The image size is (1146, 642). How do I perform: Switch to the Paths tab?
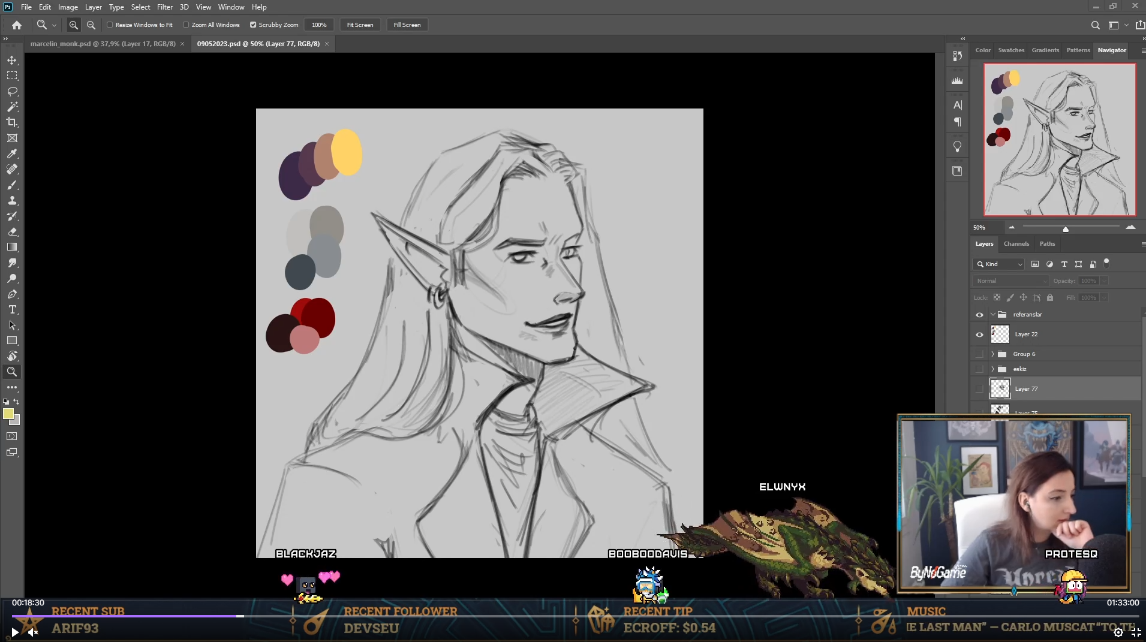pos(1047,244)
